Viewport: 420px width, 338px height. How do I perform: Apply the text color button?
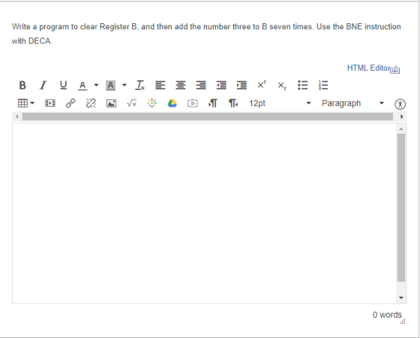[x=82, y=86]
